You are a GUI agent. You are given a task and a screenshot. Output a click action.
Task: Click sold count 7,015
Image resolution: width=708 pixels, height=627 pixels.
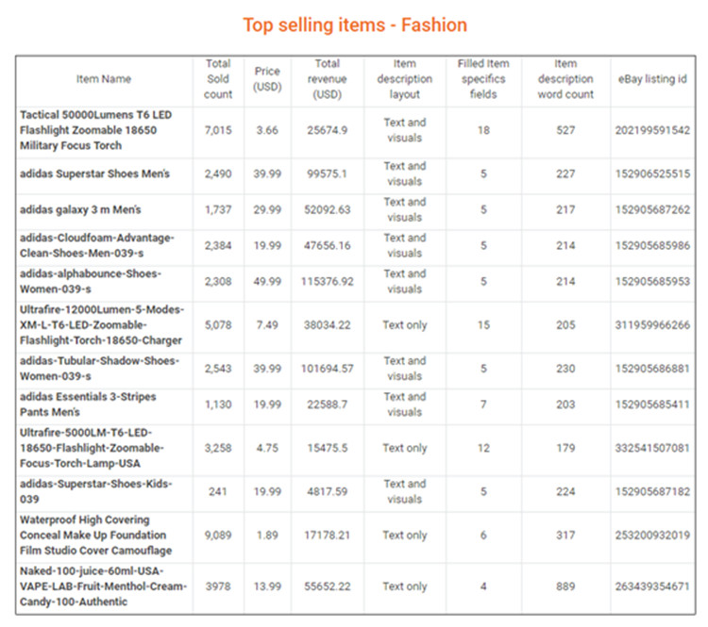(x=218, y=130)
